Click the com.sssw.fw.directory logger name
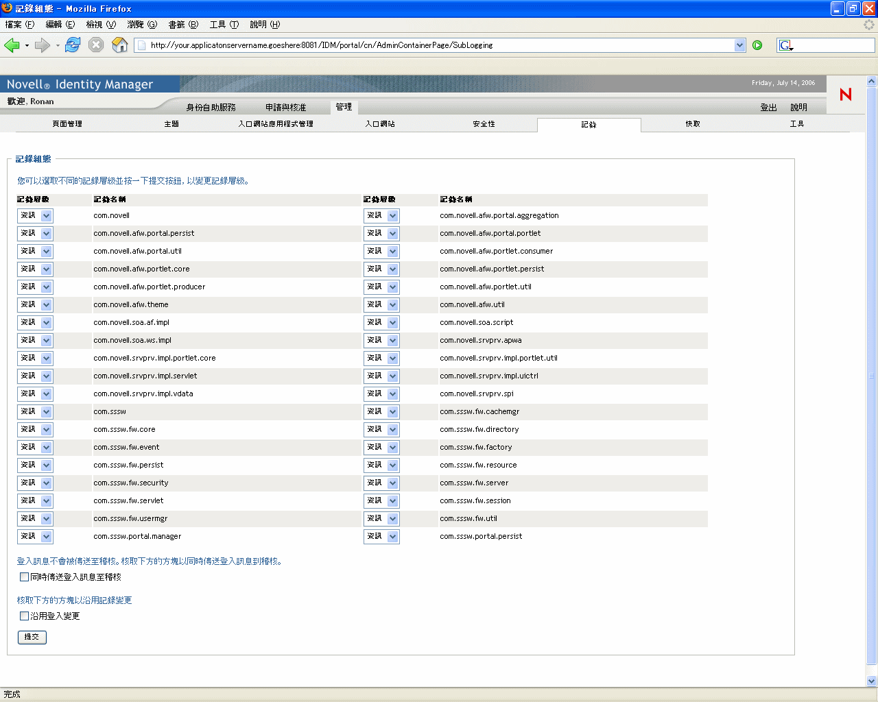Viewport: 878px width, 702px height. [x=479, y=430]
